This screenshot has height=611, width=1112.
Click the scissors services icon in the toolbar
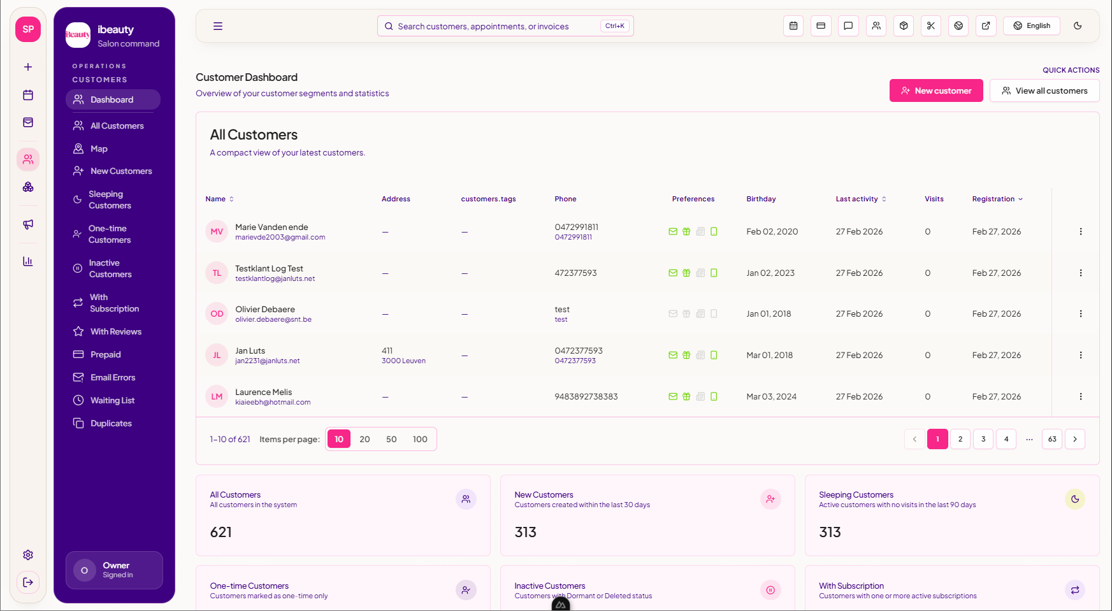click(931, 25)
